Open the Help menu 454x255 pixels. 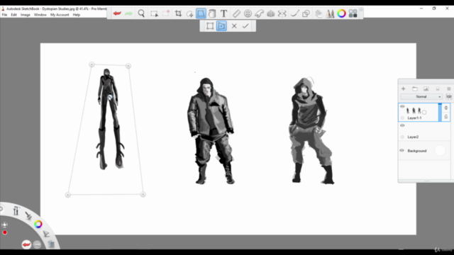point(77,15)
